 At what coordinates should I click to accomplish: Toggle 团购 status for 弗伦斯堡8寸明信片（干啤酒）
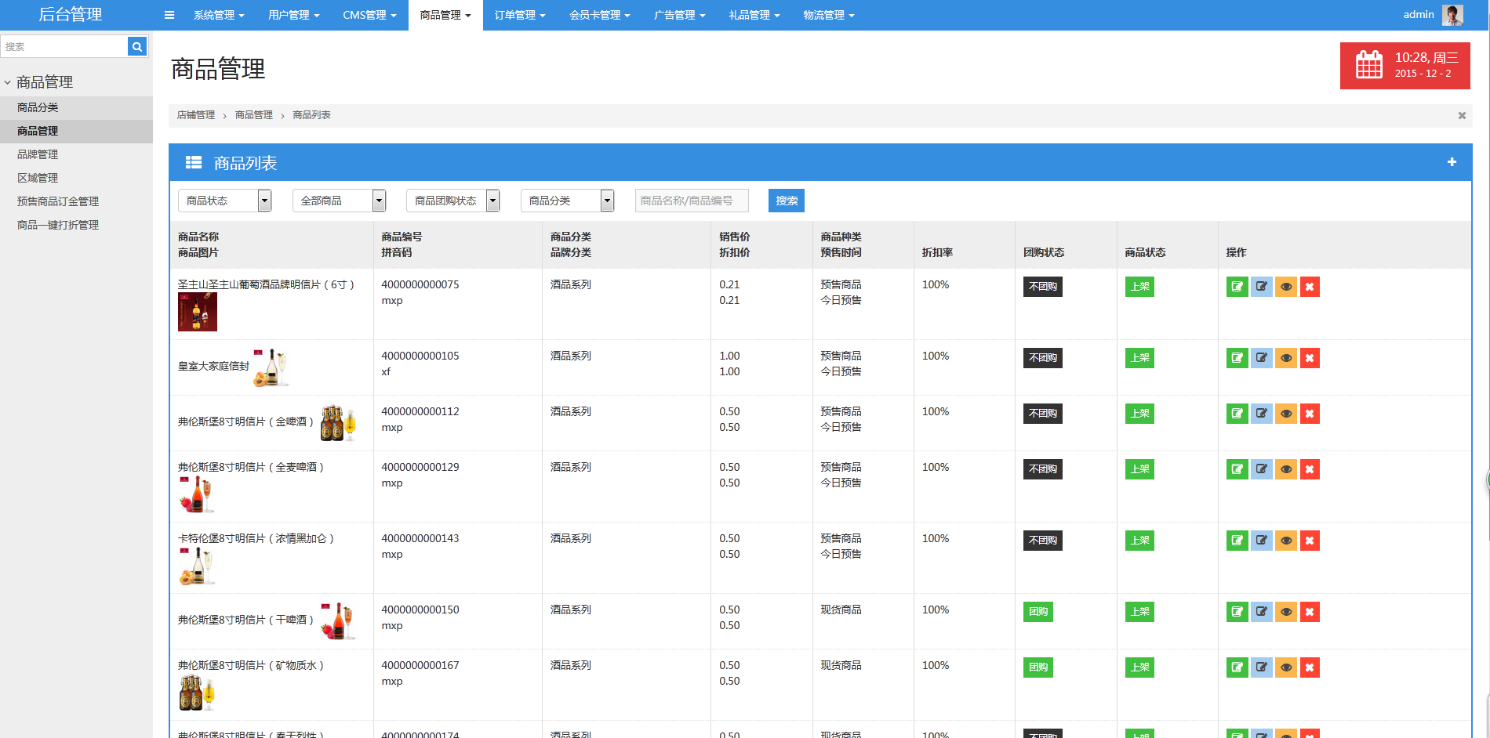[x=1038, y=611]
